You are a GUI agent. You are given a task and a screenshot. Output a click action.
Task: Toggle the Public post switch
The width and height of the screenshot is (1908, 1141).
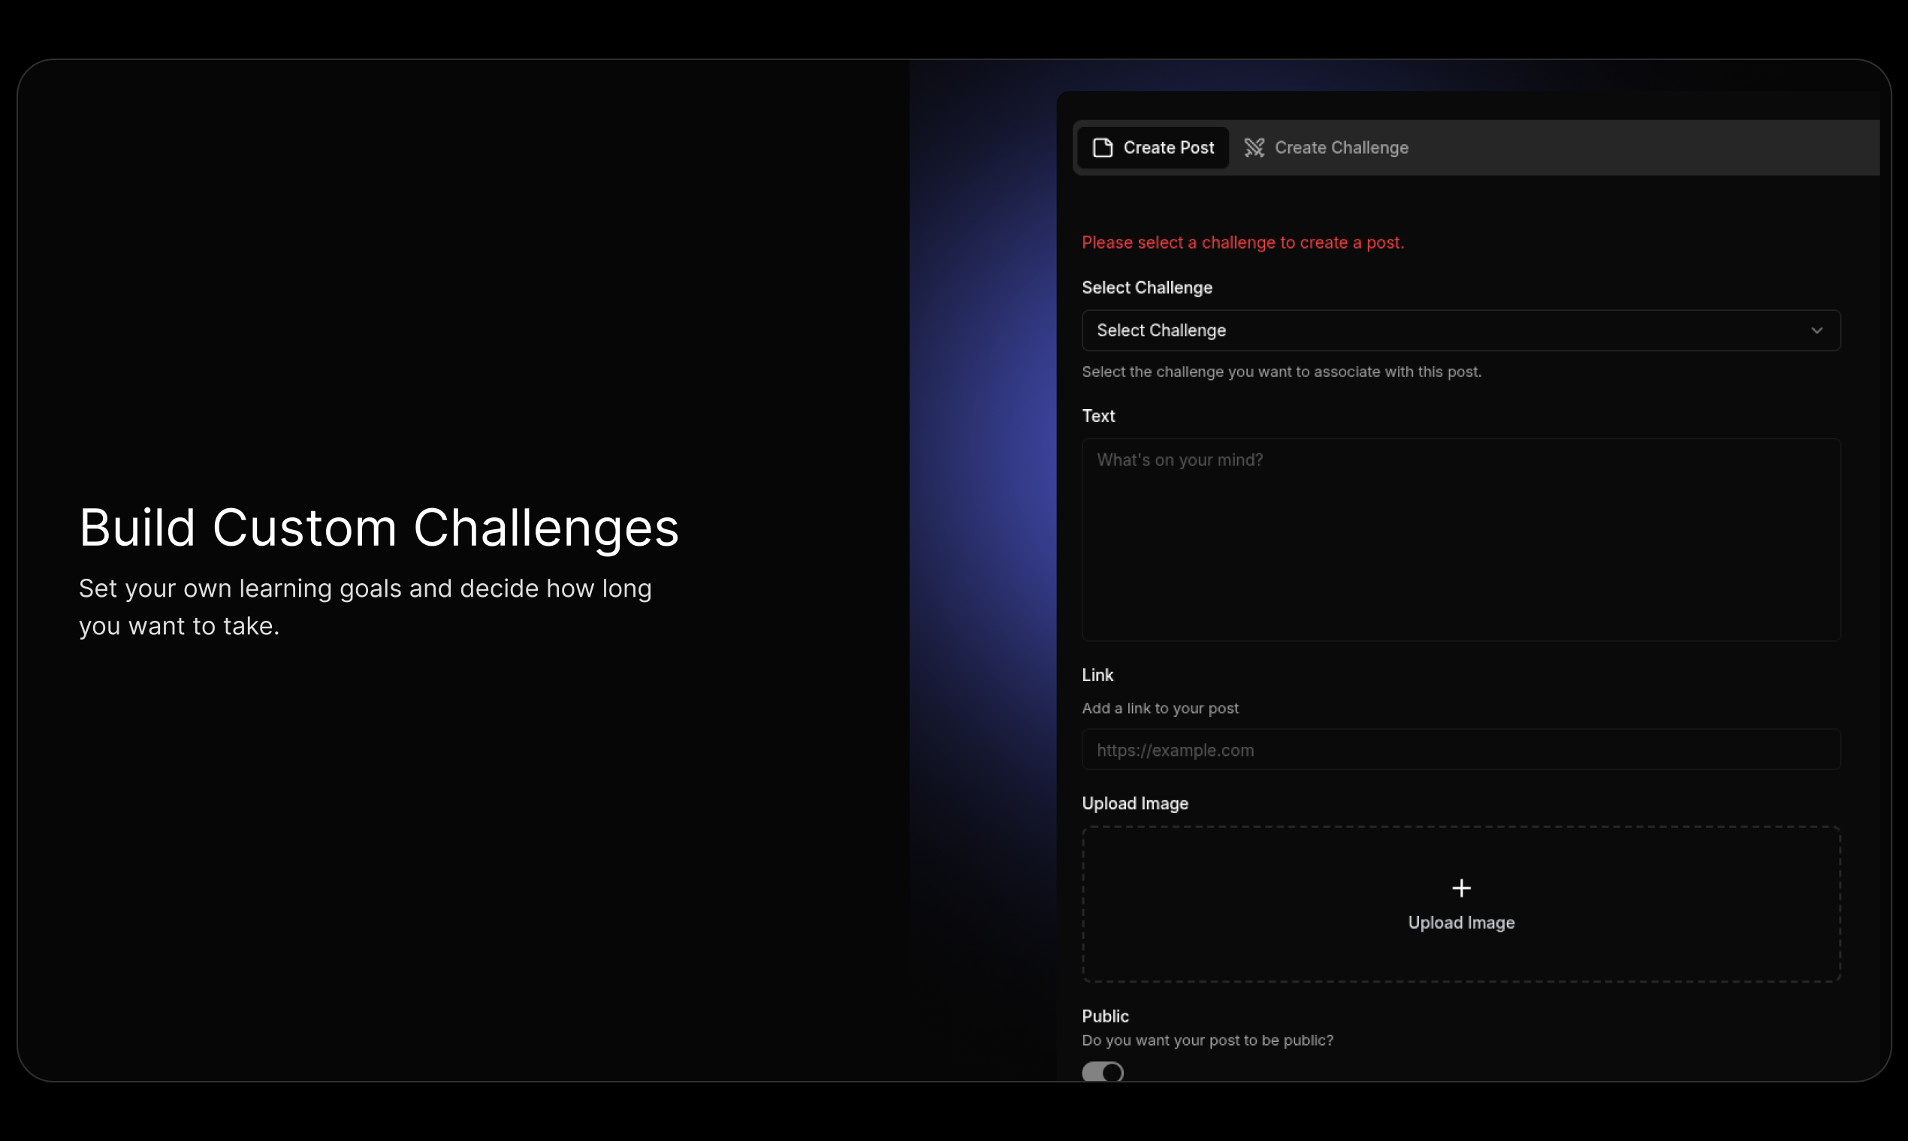pyautogui.click(x=1103, y=1072)
